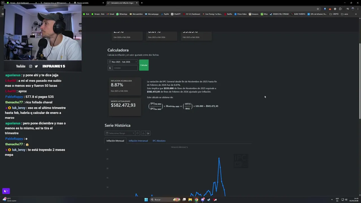
Task: Open the Nov 2025 - Feb 2026 date range picker
Action: (x=123, y=62)
